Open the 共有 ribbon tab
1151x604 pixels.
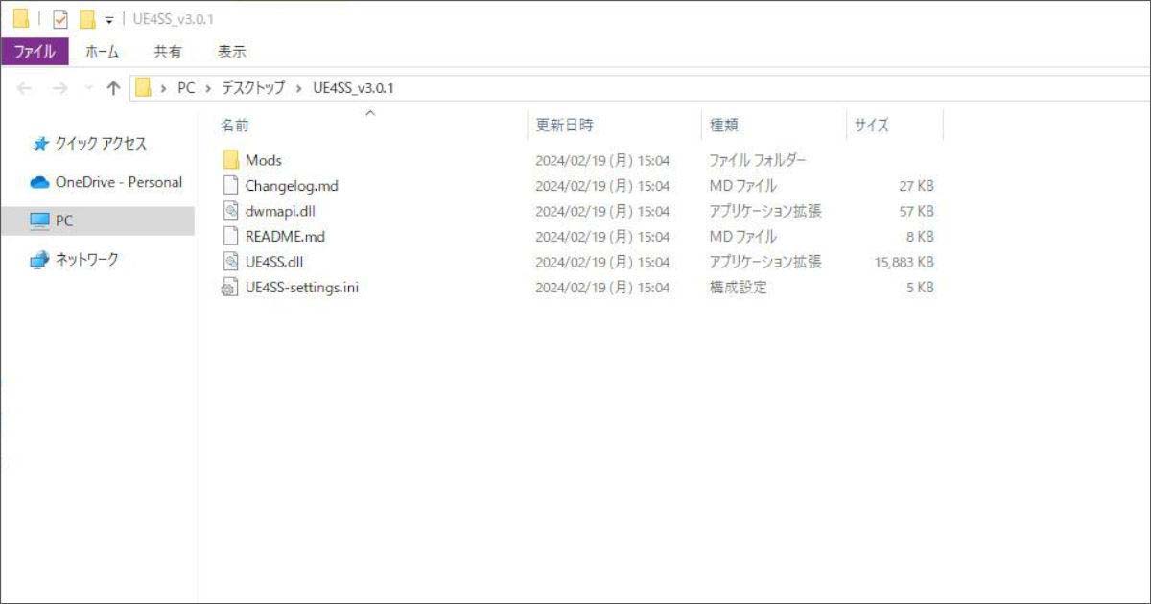[169, 51]
